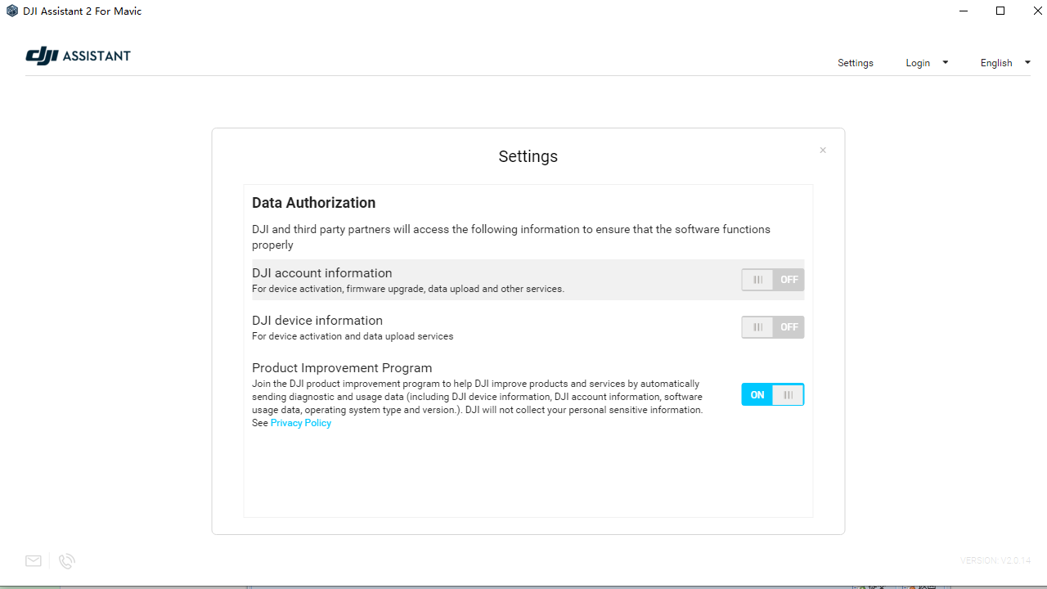Viewport: 1047px width, 589px height.
Task: Enable the DJI account information toggle
Action: pos(772,280)
